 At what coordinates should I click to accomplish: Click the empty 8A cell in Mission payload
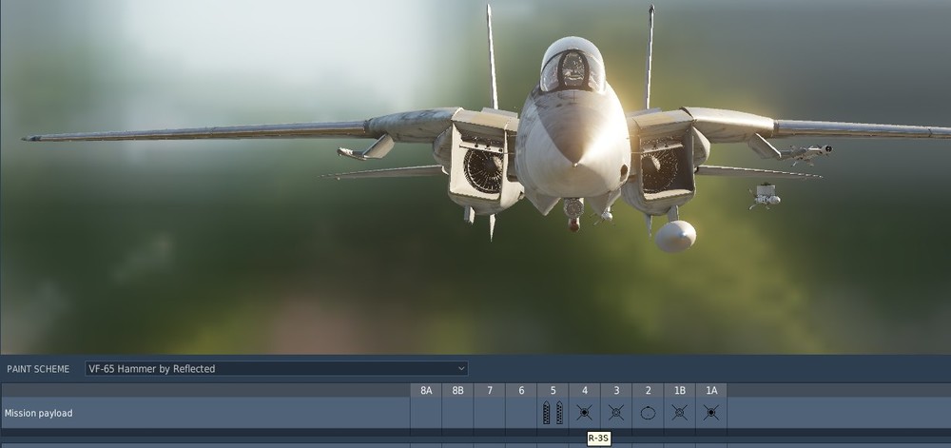click(426, 413)
